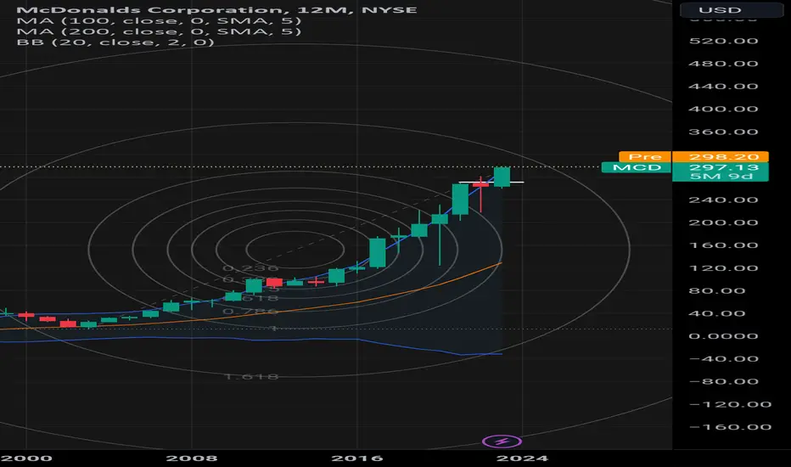Click the 2008 time axis label
This screenshot has height=467, width=791.
click(x=192, y=459)
